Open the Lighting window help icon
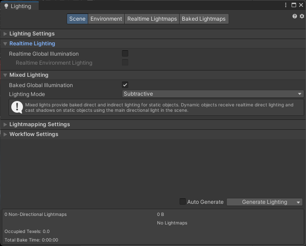 (x=295, y=16)
